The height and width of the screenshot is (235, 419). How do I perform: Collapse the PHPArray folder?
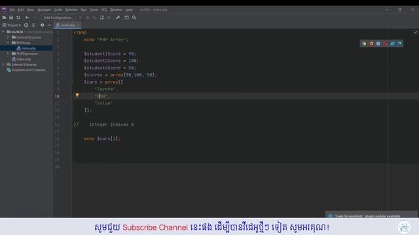coord(8,42)
